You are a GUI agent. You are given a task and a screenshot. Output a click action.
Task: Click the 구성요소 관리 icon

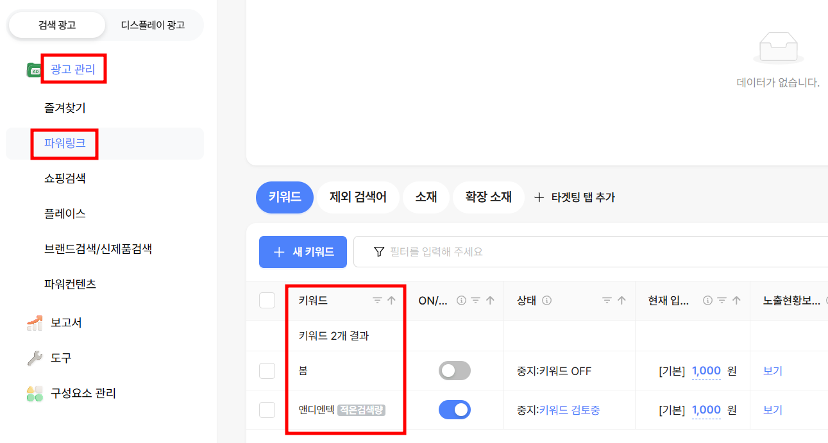tap(35, 393)
